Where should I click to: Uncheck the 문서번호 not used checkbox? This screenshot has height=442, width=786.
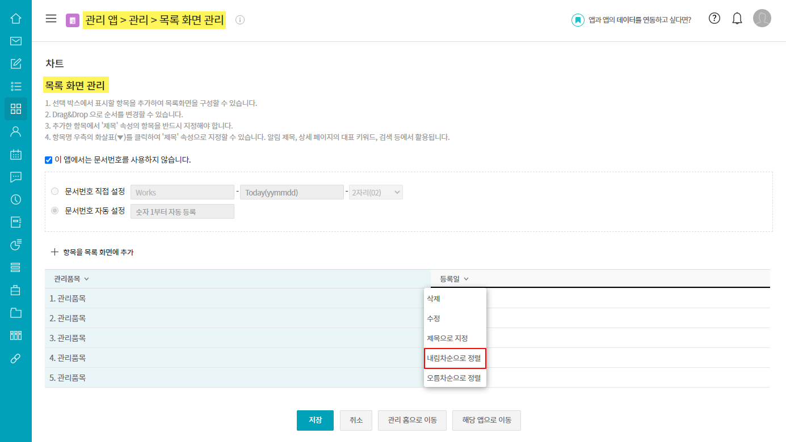49,160
